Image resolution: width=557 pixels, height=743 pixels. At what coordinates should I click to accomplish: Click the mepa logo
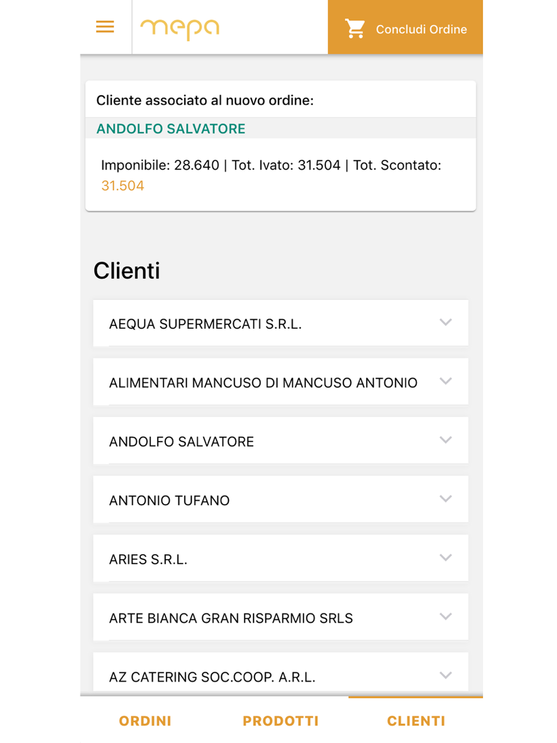coord(179,30)
